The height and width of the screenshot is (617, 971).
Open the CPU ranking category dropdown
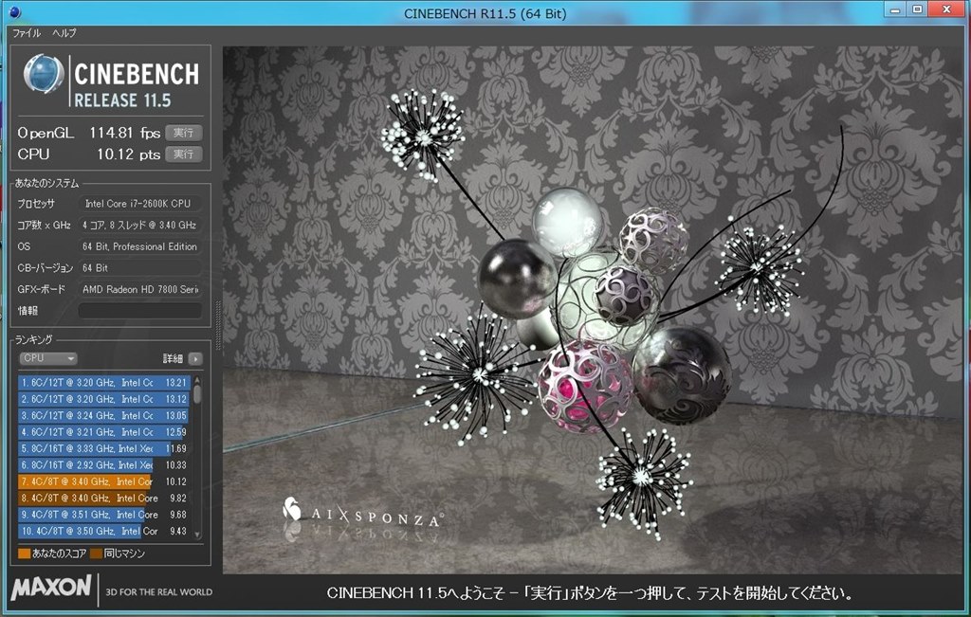48,357
